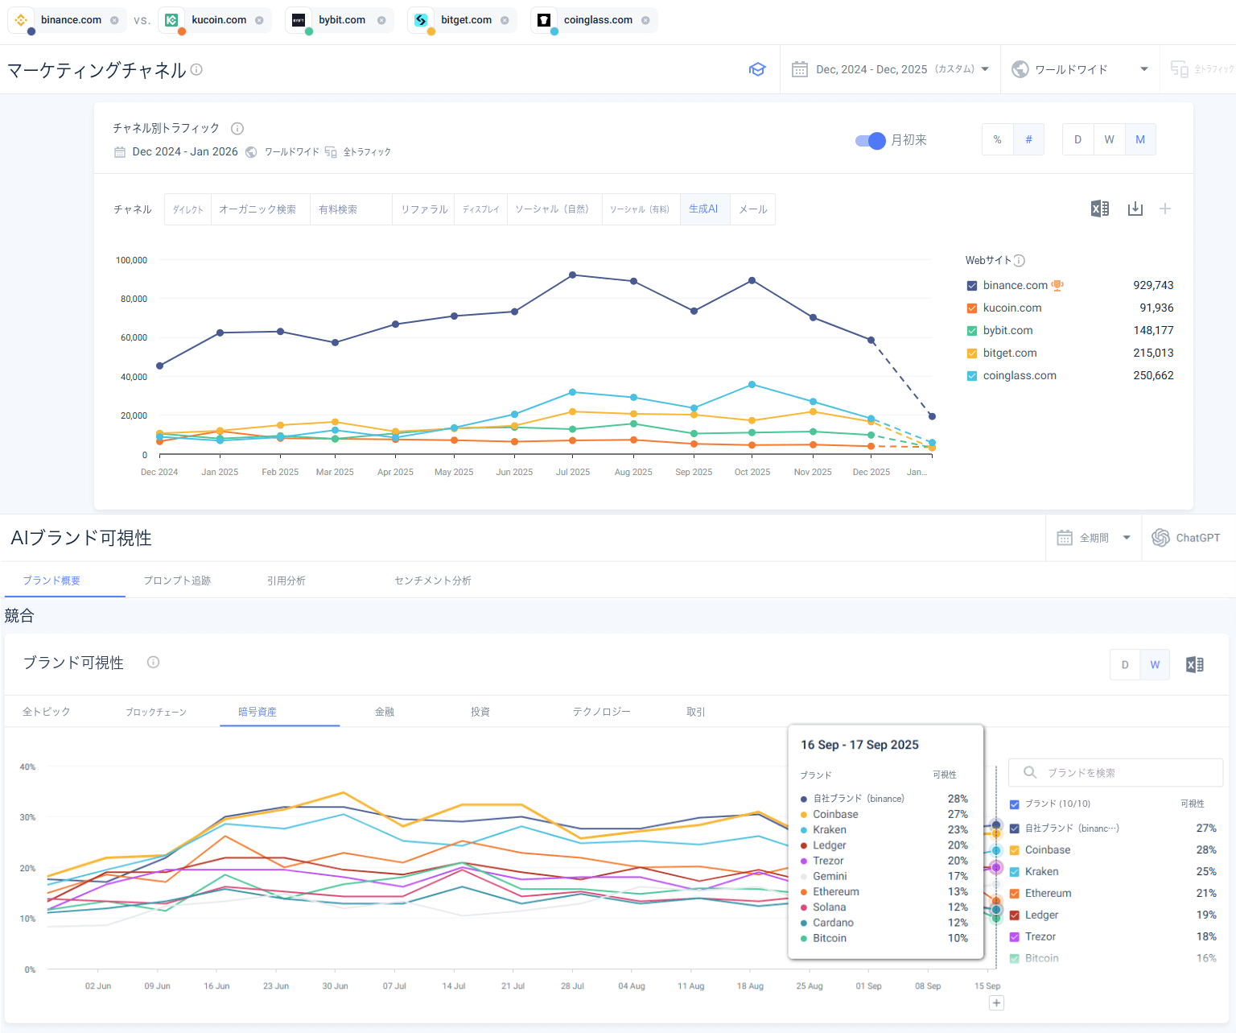Uncheck binance.com in the website legend
Image resolution: width=1236 pixels, height=1033 pixels.
[x=972, y=286]
